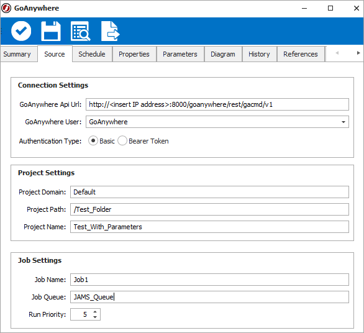Click the document export arrow icon

tap(111, 31)
